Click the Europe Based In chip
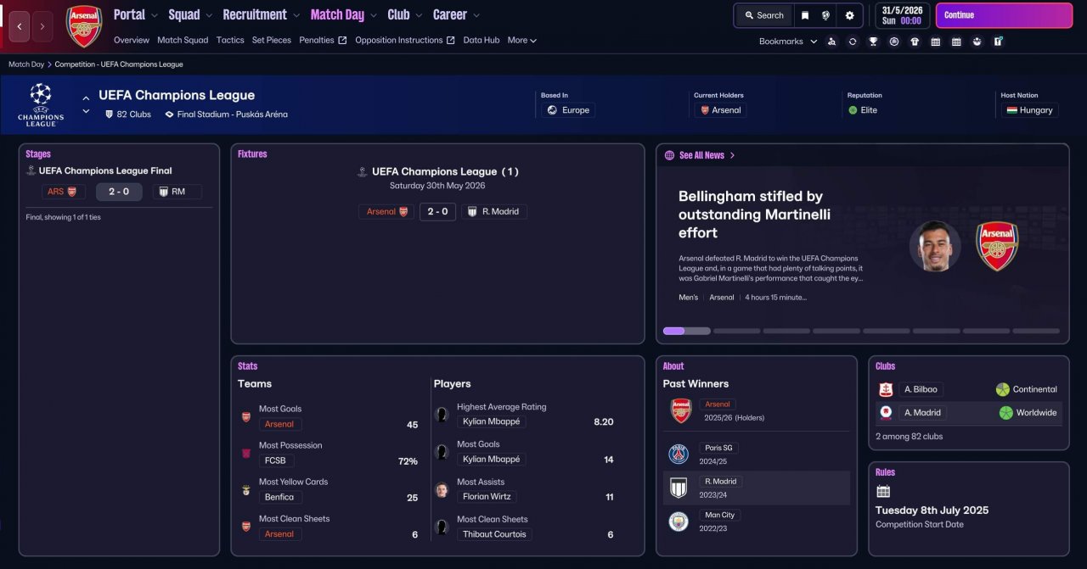This screenshot has width=1087, height=569. [x=568, y=110]
